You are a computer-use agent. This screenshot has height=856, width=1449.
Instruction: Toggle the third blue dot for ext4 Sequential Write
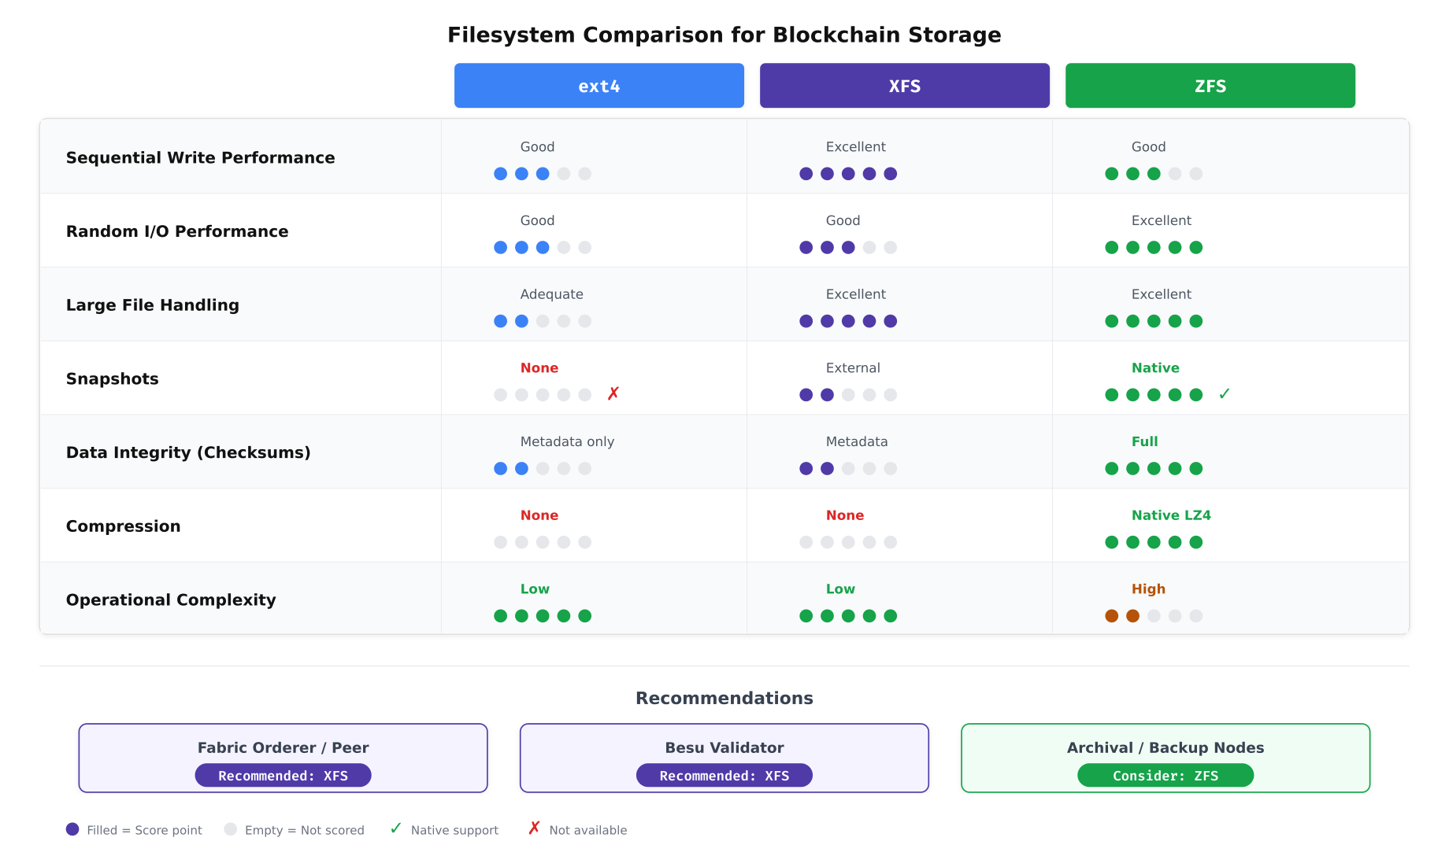pyautogui.click(x=543, y=174)
